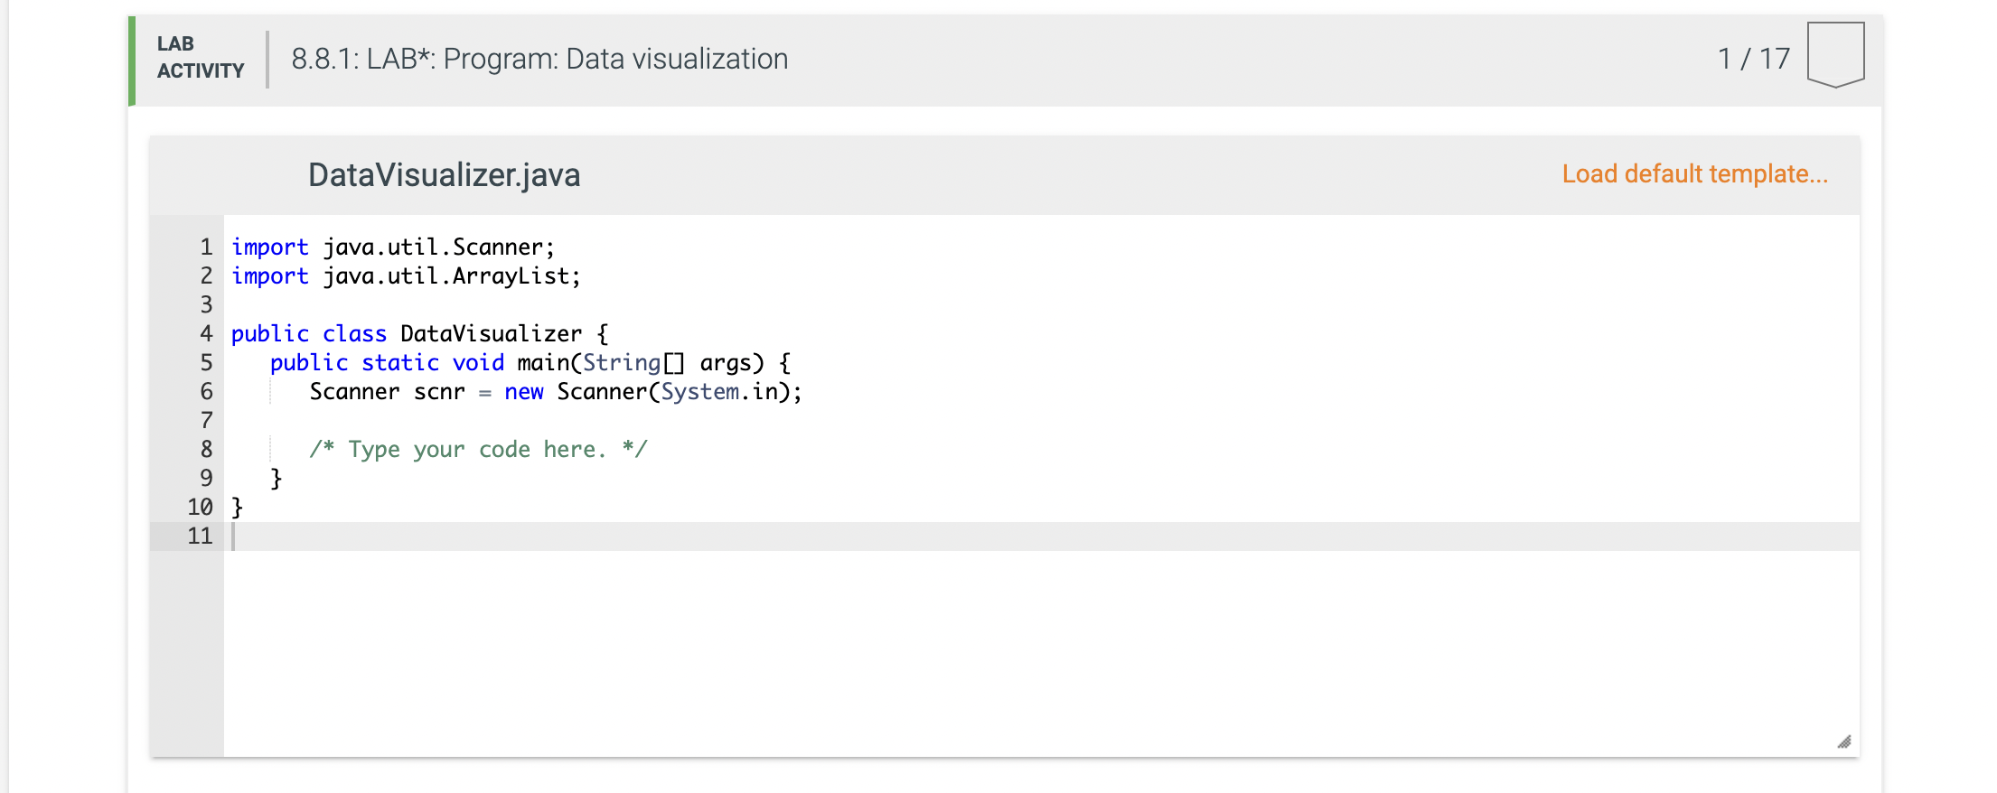Click the main method signature line
The image size is (1997, 793).
[x=530, y=362]
